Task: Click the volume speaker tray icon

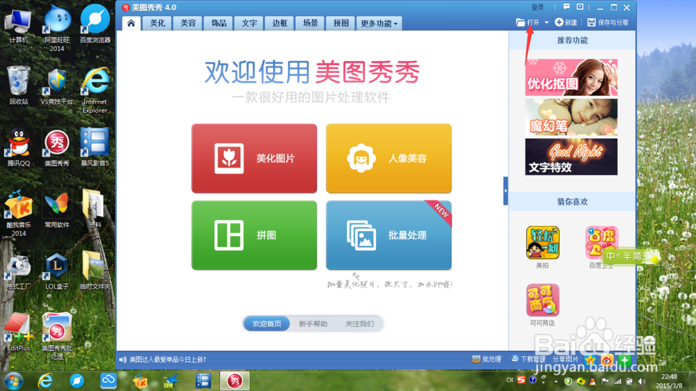Action: pos(642,381)
